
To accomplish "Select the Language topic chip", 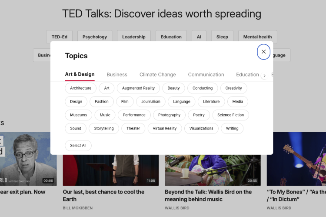I will tap(182, 101).
